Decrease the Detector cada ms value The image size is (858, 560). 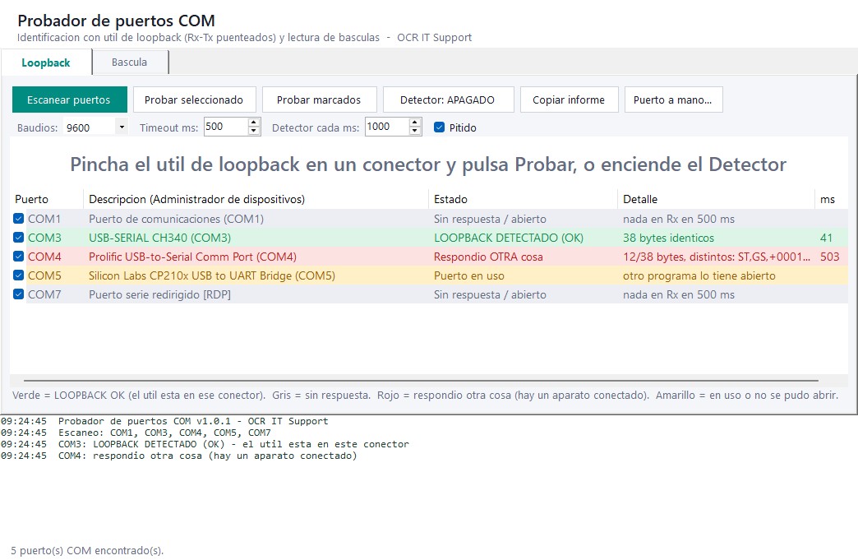pos(415,131)
